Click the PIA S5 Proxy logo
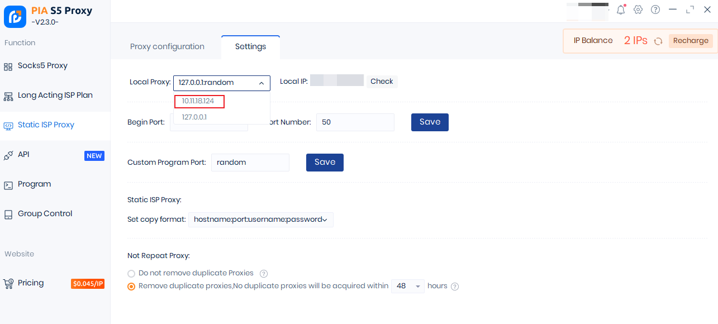The image size is (718, 324). [15, 17]
